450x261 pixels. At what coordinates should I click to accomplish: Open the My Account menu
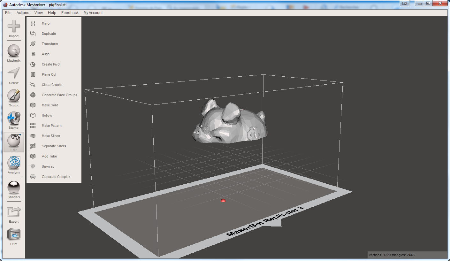93,13
